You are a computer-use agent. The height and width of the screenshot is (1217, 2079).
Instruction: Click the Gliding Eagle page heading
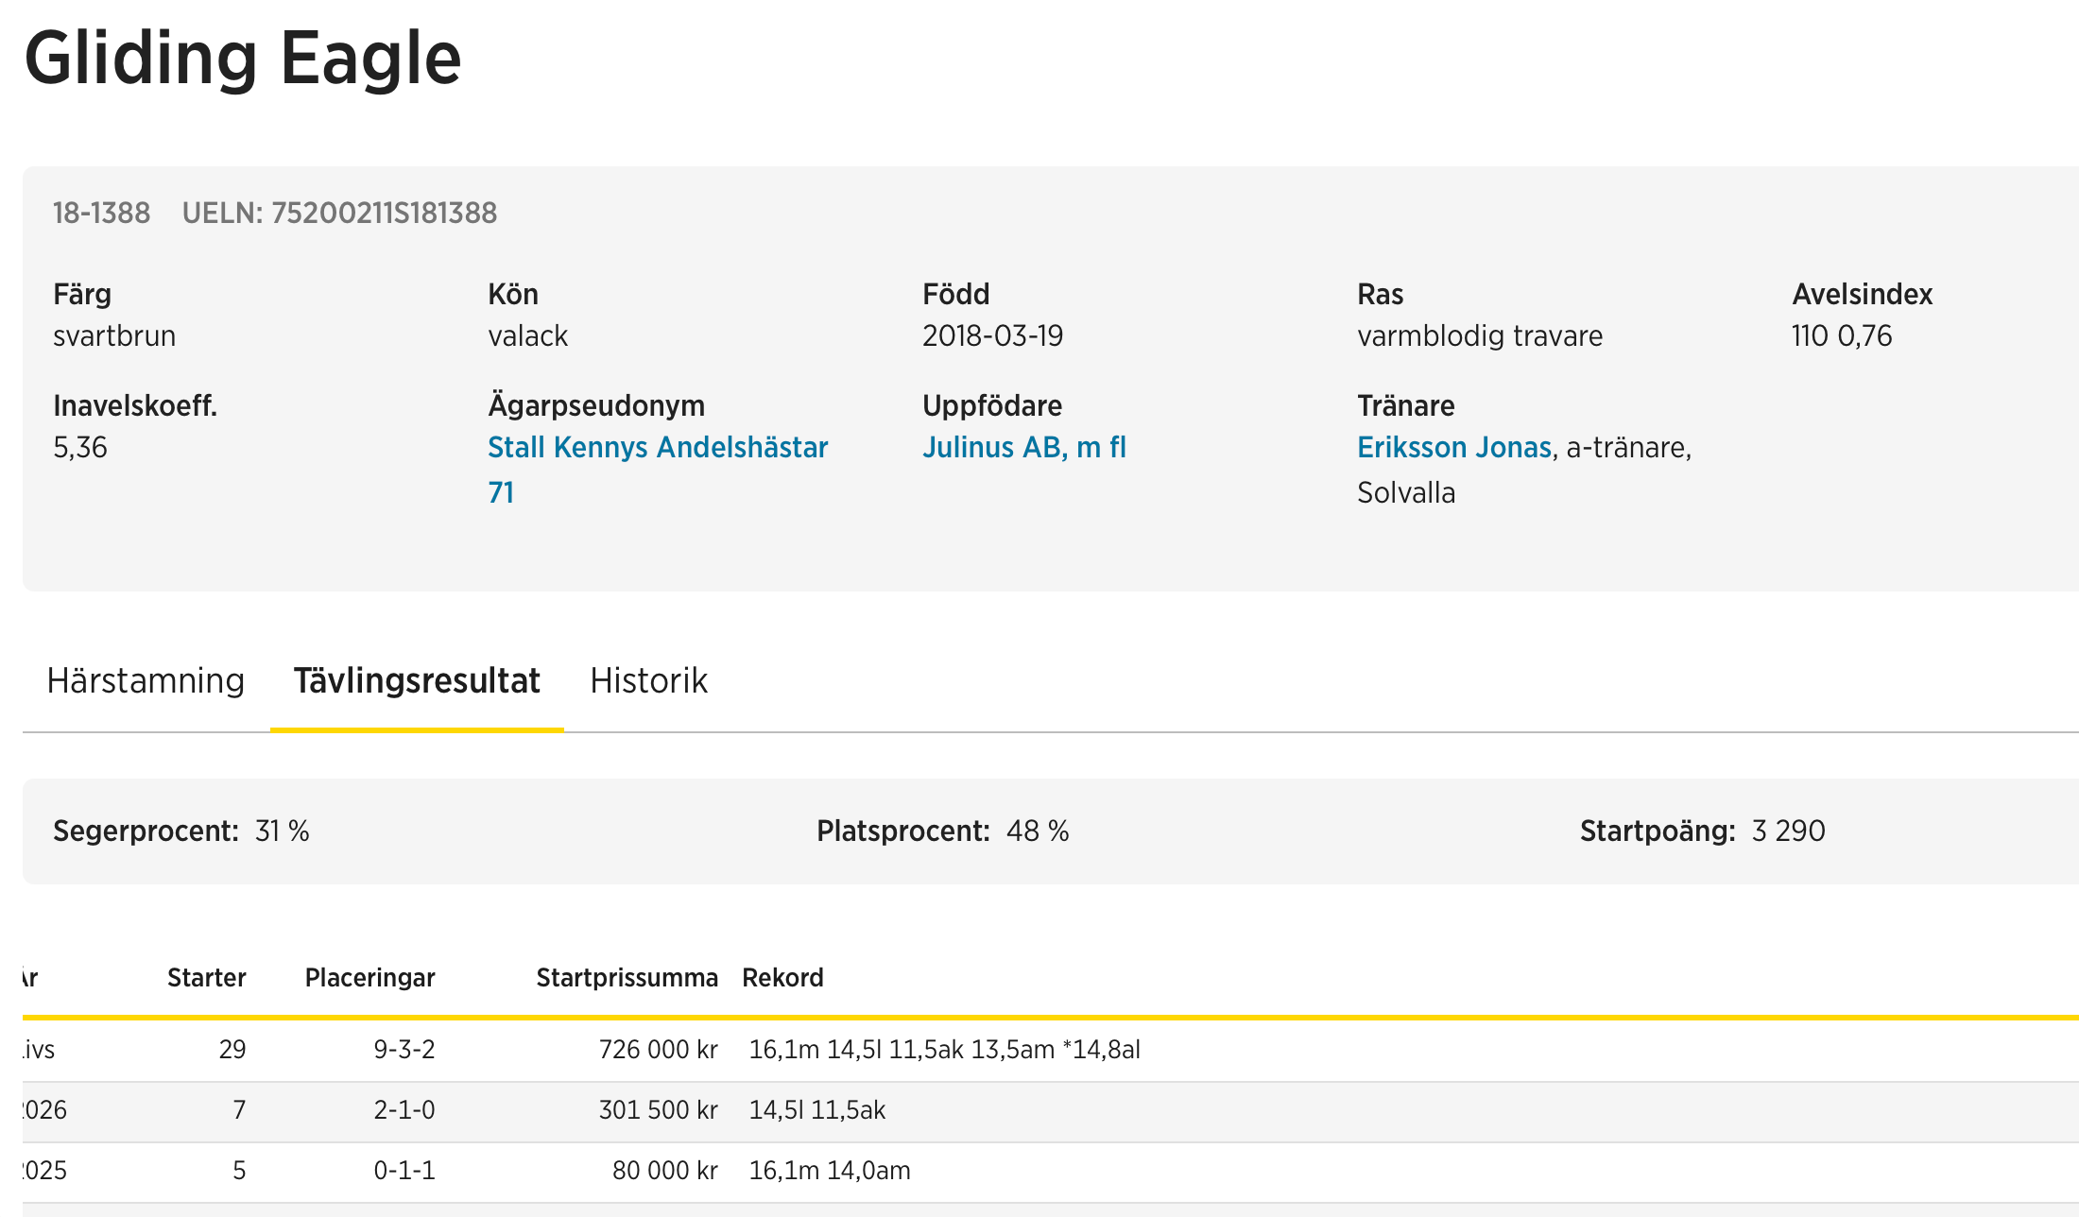click(243, 59)
